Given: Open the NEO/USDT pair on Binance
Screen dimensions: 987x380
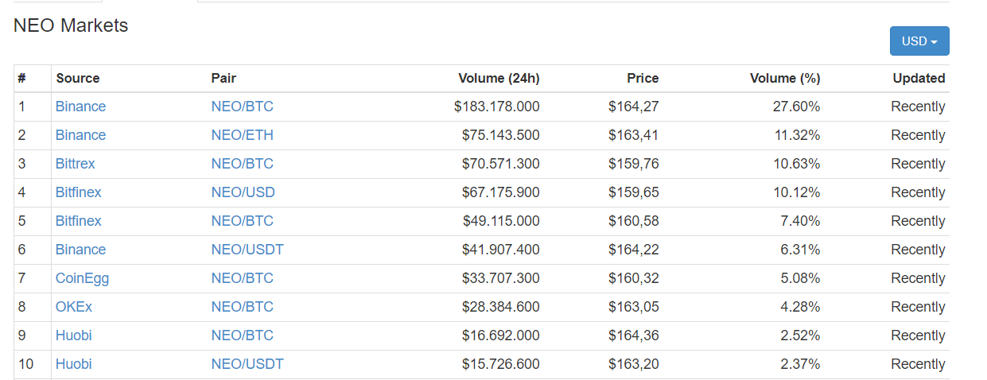Looking at the screenshot, I should 247,250.
